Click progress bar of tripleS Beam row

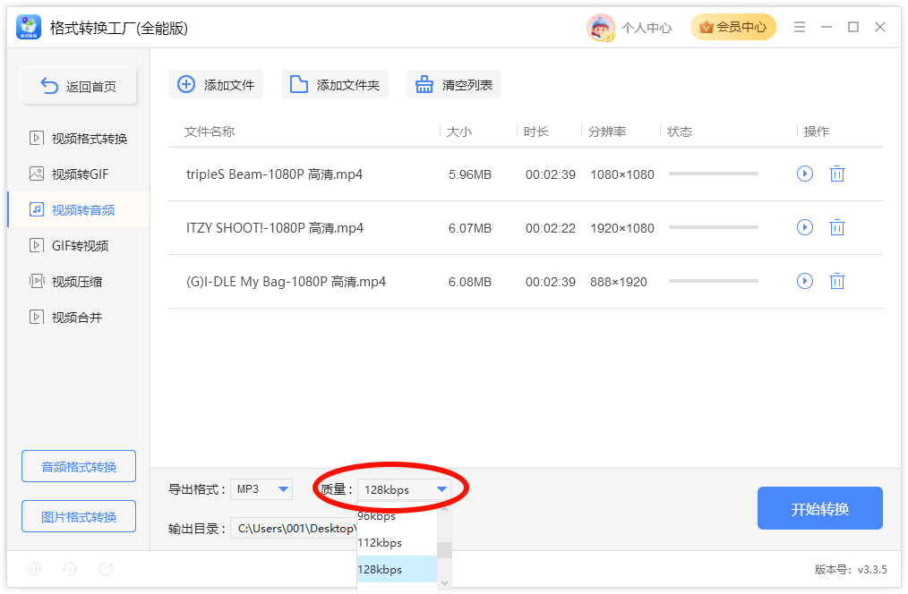point(714,174)
